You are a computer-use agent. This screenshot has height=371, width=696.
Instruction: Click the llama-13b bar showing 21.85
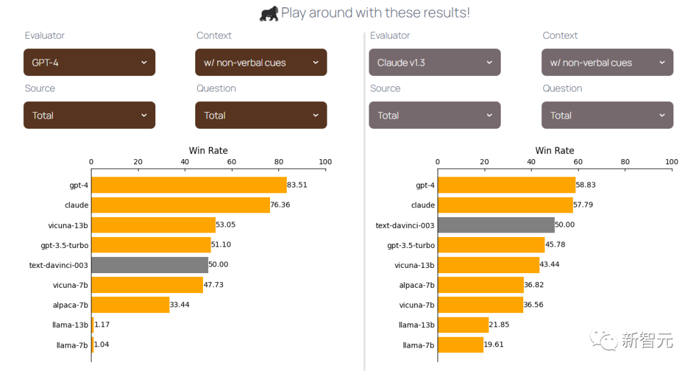click(x=463, y=325)
